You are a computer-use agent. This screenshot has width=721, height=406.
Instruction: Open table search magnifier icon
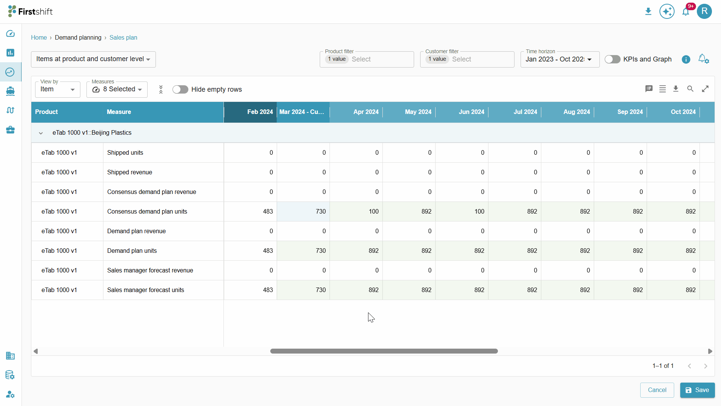coord(690,89)
